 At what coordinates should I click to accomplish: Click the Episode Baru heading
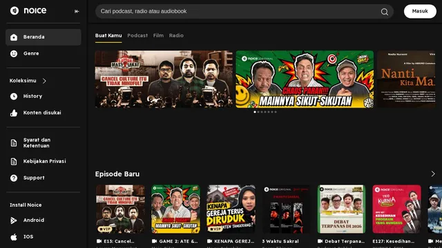click(117, 174)
